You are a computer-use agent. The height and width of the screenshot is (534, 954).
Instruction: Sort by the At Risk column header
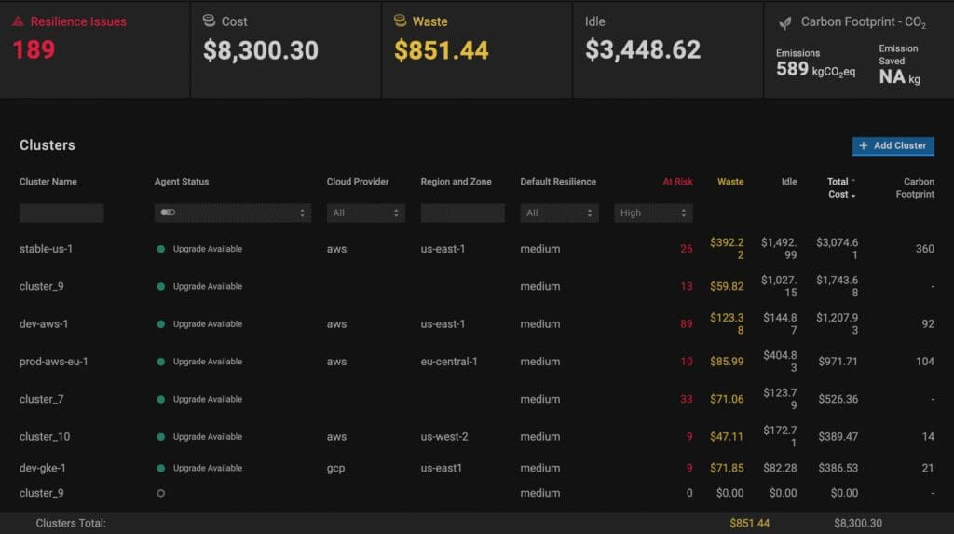coord(677,182)
